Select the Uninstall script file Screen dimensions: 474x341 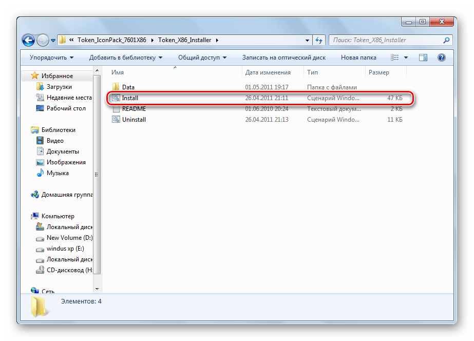coord(134,120)
